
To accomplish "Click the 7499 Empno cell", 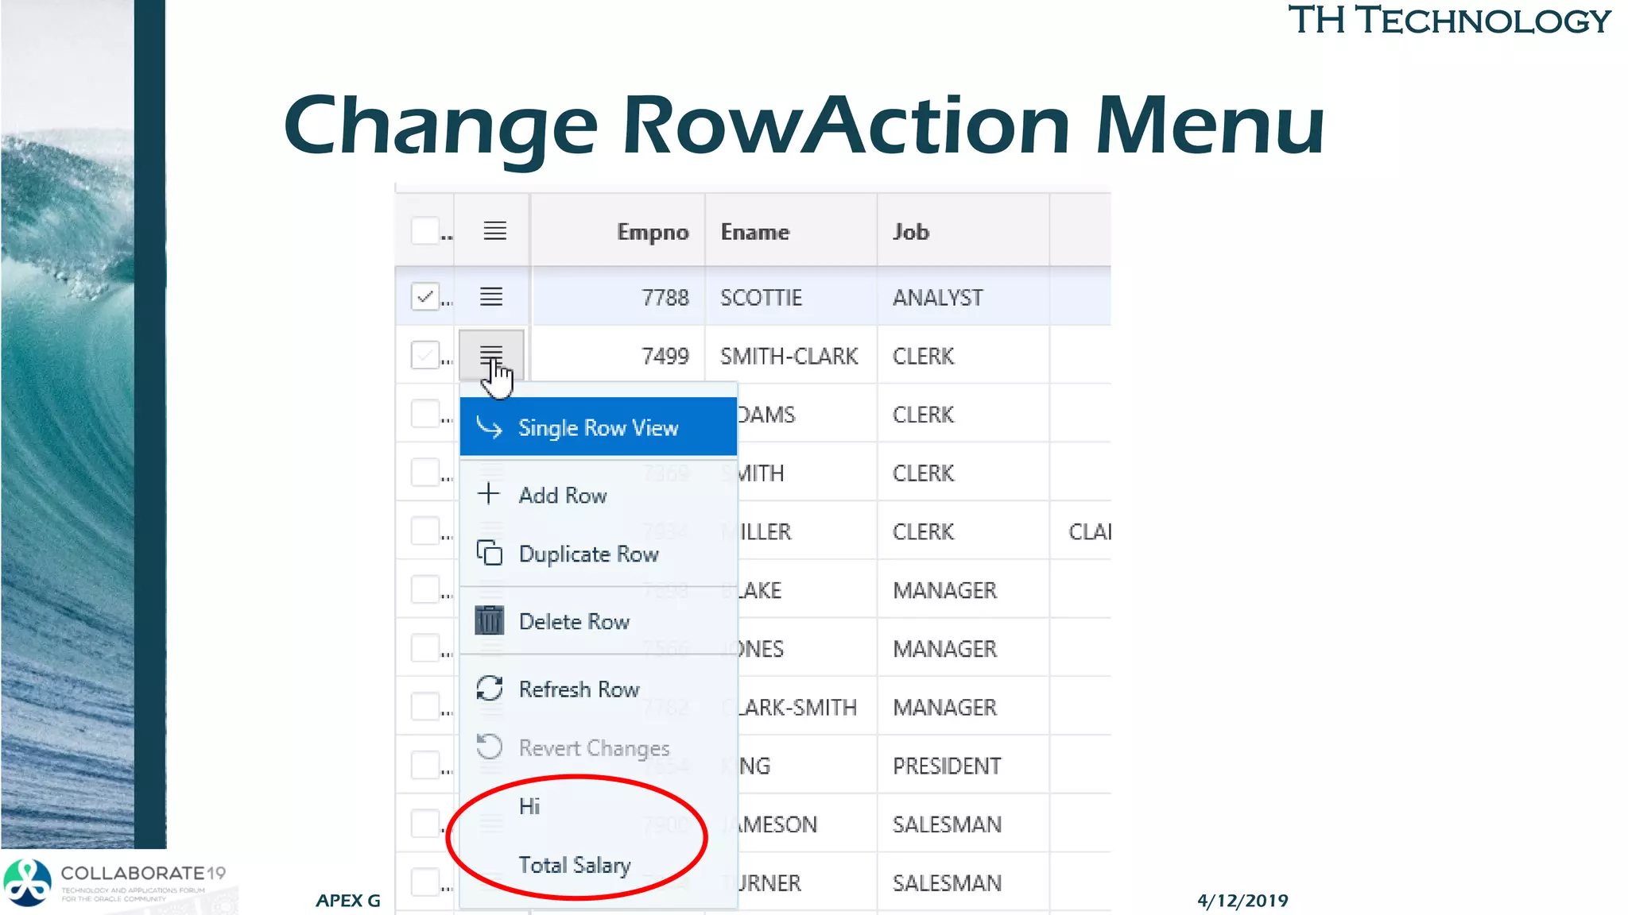I will (618, 356).
